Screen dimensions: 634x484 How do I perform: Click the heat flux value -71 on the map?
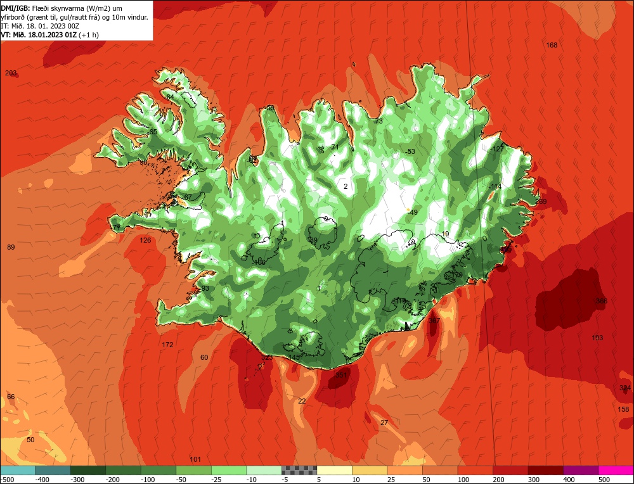coord(333,147)
